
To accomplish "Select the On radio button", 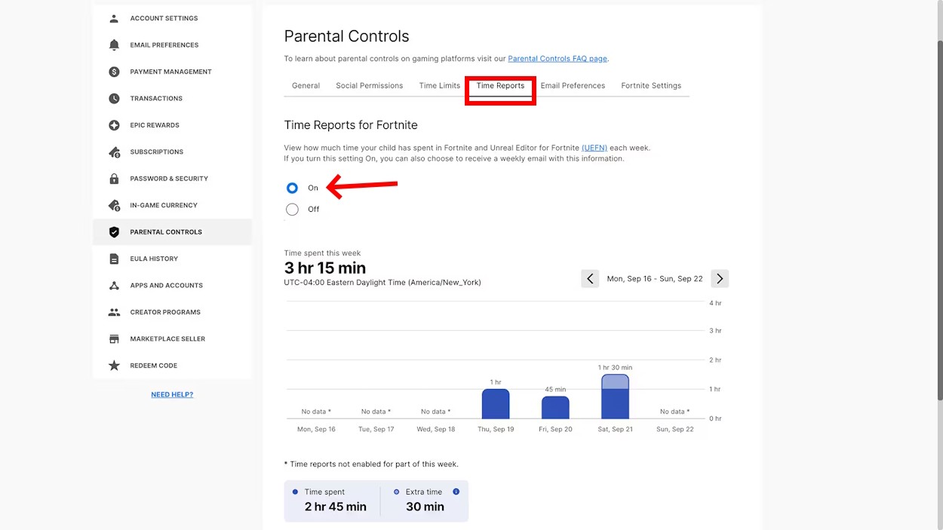I will point(292,188).
